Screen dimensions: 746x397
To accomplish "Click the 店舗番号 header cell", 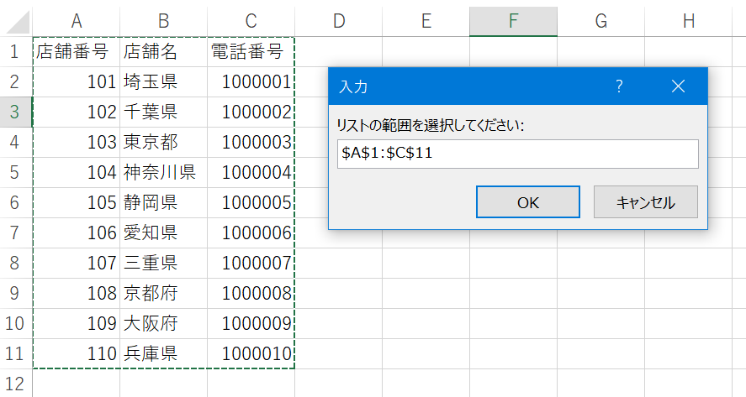I will tap(77, 51).
